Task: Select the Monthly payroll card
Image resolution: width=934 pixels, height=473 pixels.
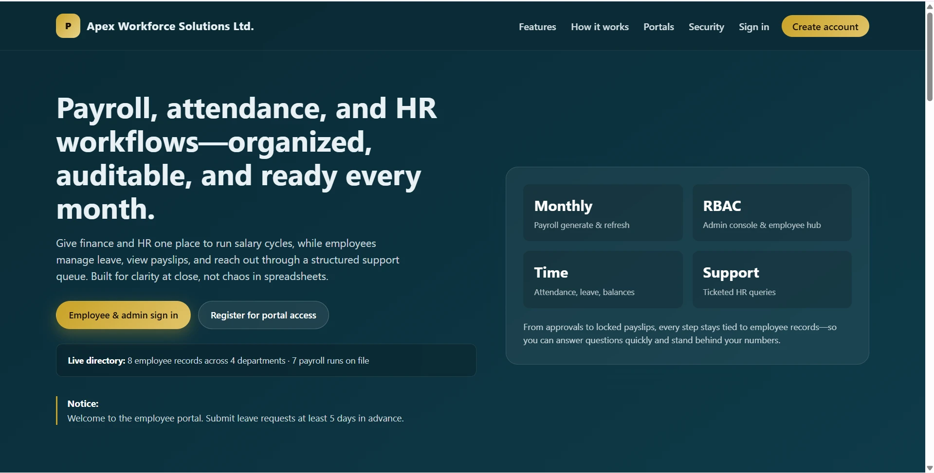Action: click(603, 212)
